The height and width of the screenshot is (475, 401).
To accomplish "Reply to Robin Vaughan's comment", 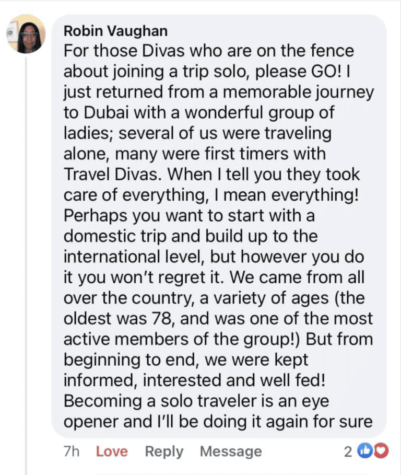I will [x=164, y=451].
